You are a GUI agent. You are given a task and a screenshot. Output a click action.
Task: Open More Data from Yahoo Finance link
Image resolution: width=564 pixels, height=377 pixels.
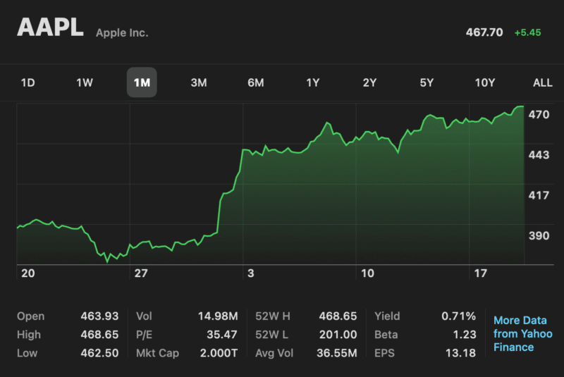point(522,333)
